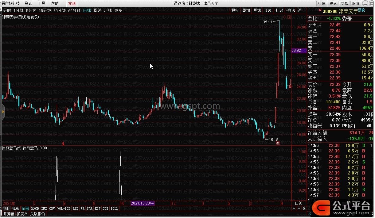Open the 资讯 menu
The image size is (375, 218).
pos(28,3)
